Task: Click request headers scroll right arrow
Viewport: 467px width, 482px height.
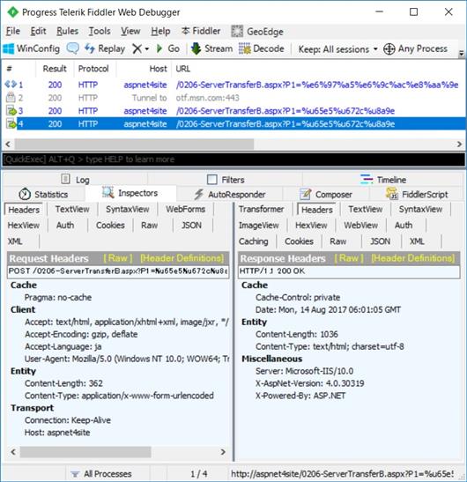Action: point(223,452)
